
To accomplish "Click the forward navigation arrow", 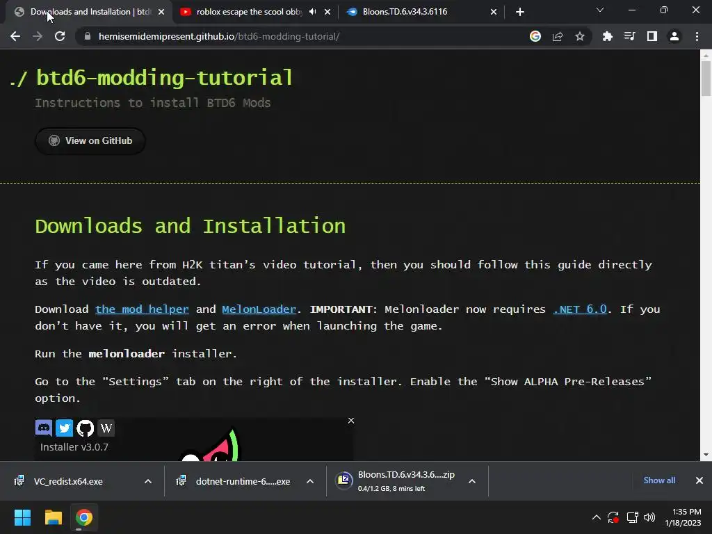I will click(38, 36).
